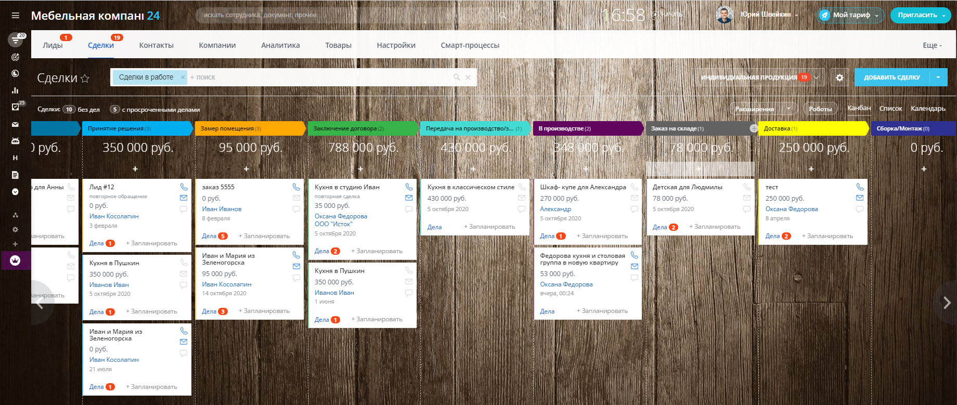
Task: Filter by 5 с просроченными делами counter
Action: click(x=155, y=109)
